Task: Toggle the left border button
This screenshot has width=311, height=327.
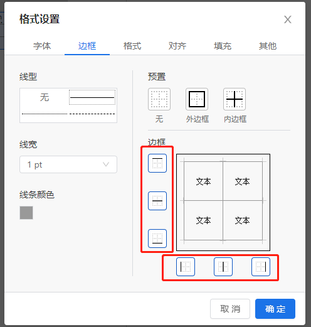Action: pos(186,267)
